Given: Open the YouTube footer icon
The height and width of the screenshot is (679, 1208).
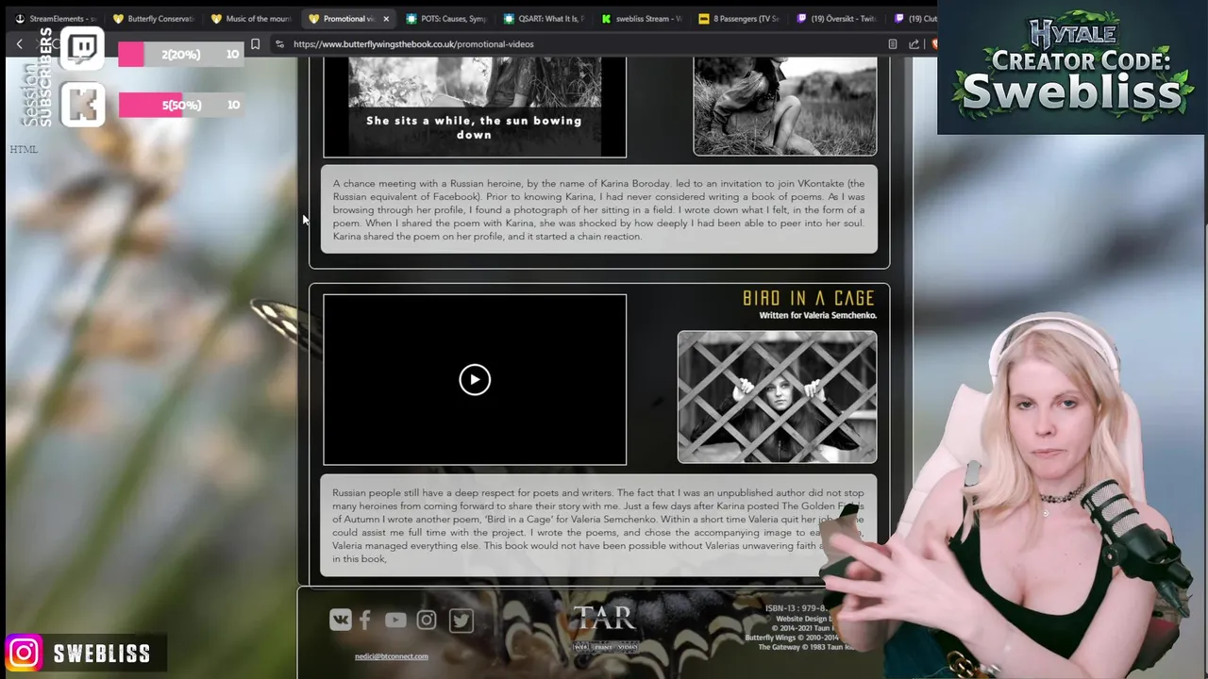Looking at the screenshot, I should [395, 620].
